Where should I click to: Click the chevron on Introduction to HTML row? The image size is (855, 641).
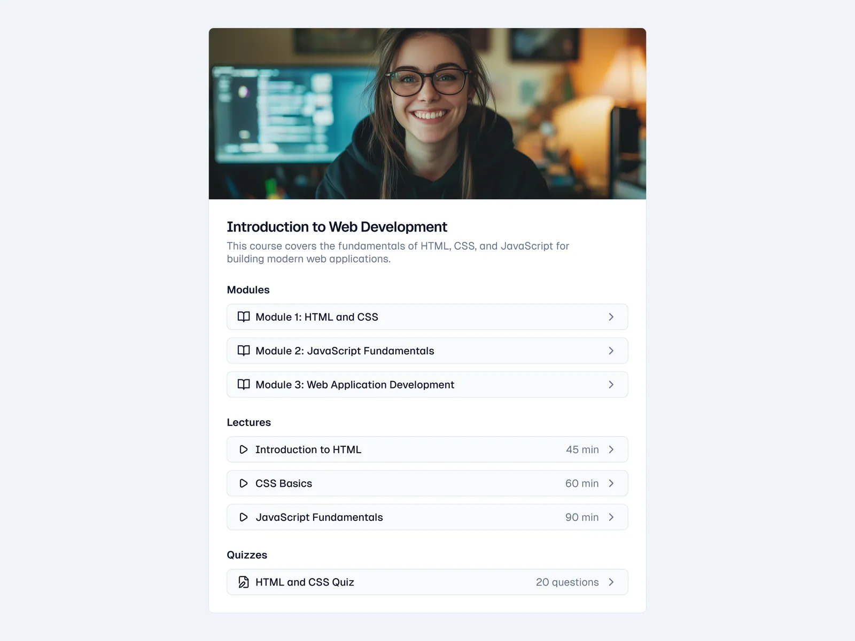[x=611, y=449]
